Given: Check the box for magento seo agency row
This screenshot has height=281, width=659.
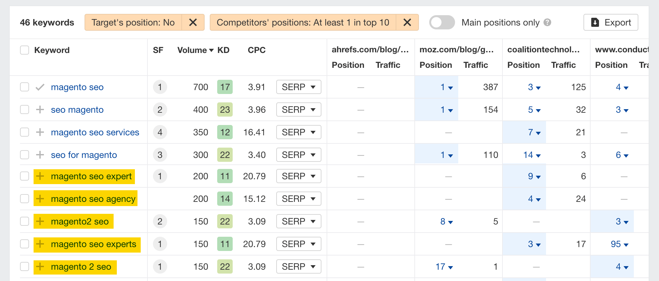Looking at the screenshot, I should (25, 199).
